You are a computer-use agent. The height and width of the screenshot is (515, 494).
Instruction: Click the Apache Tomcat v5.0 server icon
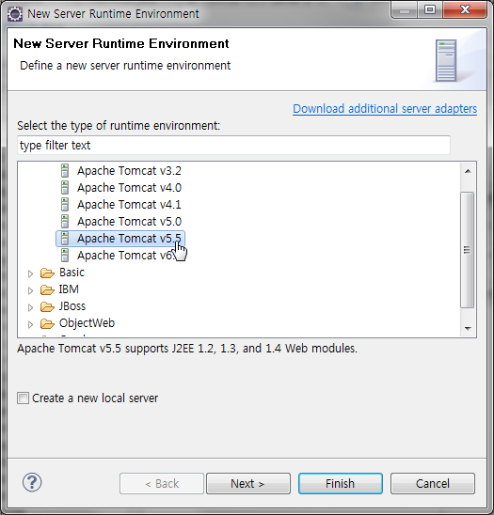coord(65,222)
